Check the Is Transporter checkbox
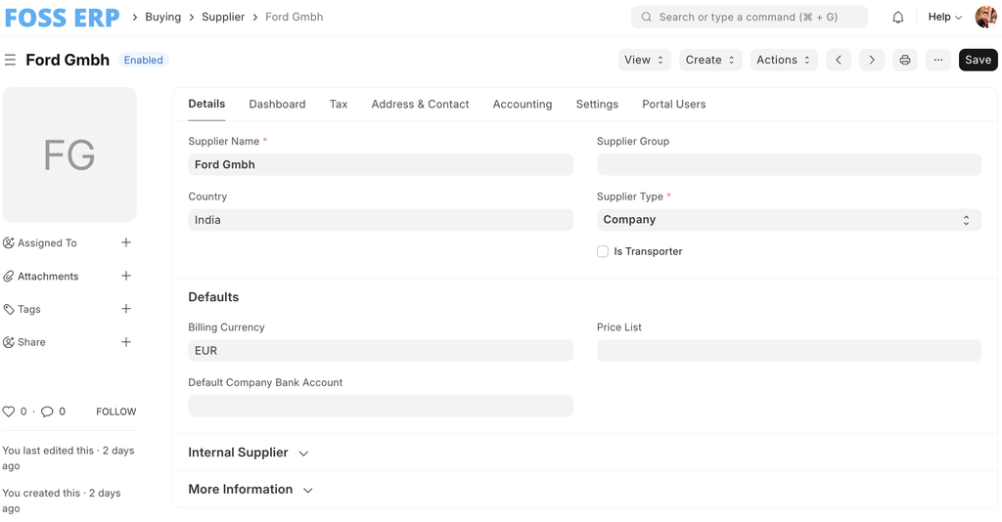1002x522 pixels. pos(603,251)
